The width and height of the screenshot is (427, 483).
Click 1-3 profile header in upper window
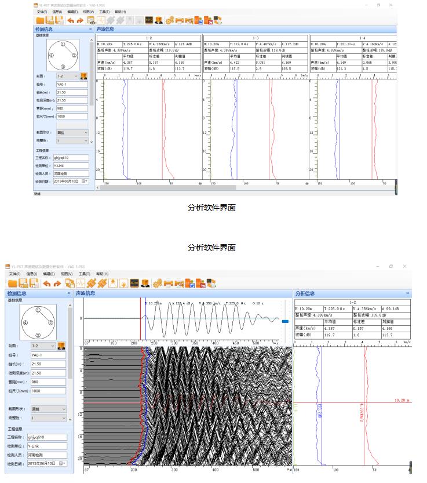256,38
